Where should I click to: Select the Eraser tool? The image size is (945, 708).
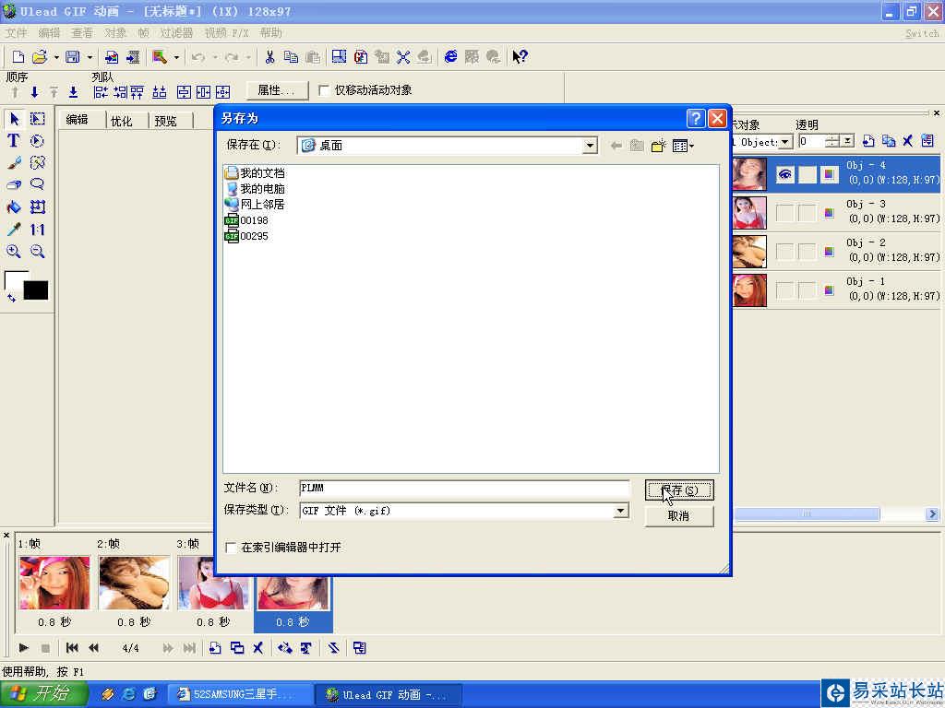click(x=14, y=184)
